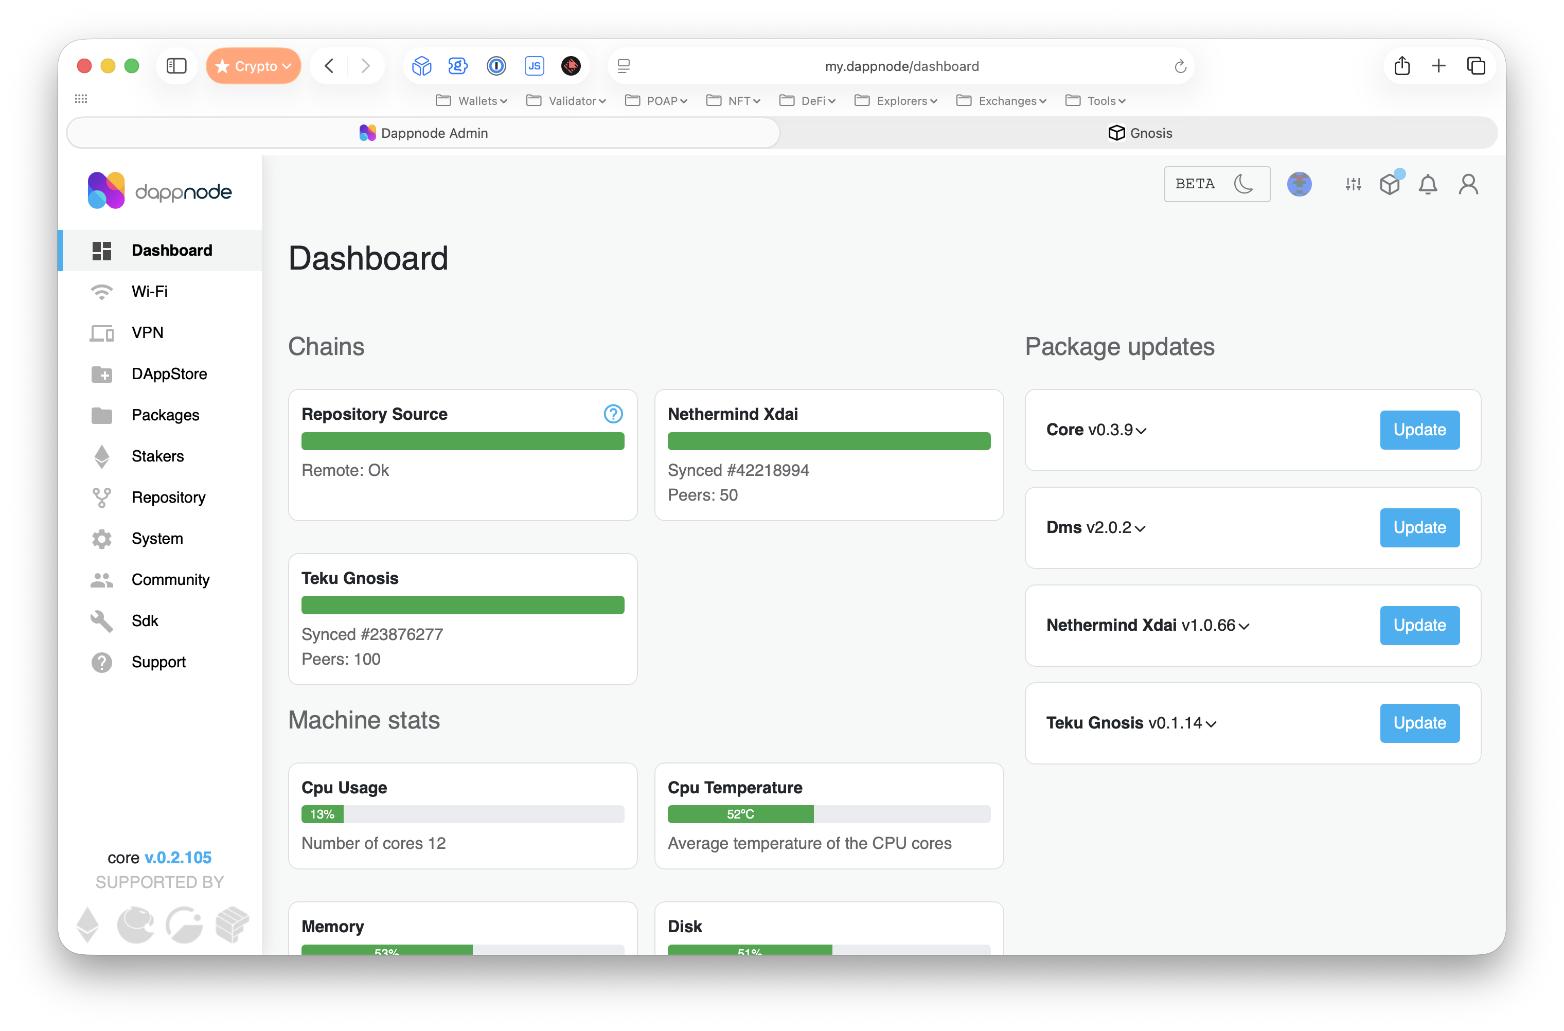Click the blue cube extension icon

(421, 66)
